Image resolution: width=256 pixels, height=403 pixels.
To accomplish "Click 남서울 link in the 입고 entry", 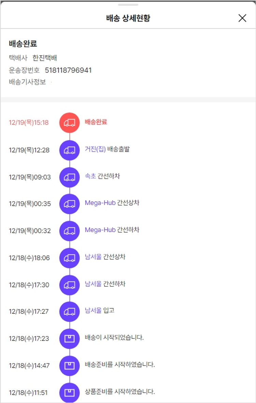I will (x=93, y=311).
